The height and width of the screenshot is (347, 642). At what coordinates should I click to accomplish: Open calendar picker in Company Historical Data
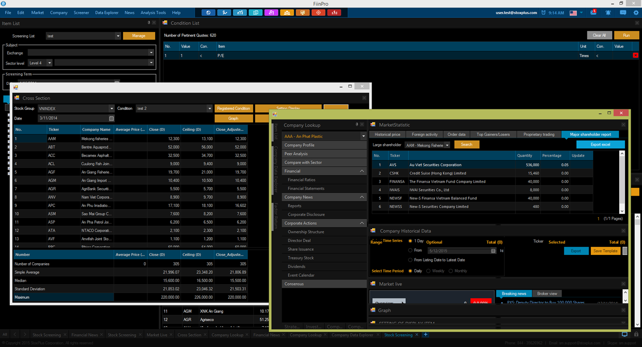pos(493,251)
